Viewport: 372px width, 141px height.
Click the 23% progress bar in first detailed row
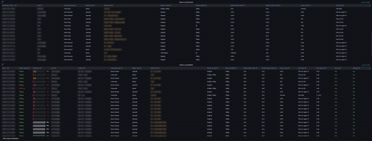(x=39, y=71)
